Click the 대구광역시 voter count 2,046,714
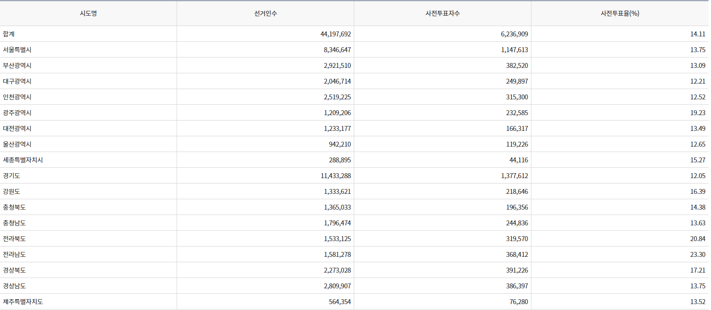Viewport: 711px width, 310px height. coord(337,81)
